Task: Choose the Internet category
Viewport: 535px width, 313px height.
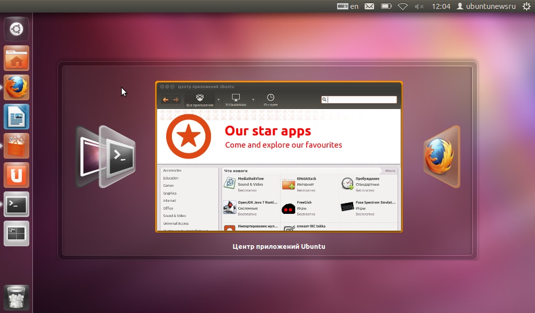Action: click(170, 201)
